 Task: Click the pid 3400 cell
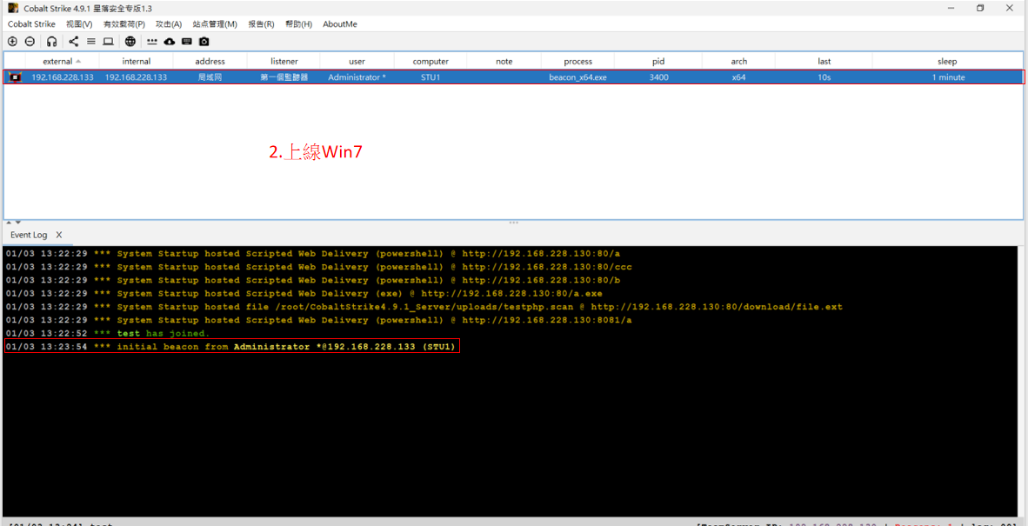[658, 77]
